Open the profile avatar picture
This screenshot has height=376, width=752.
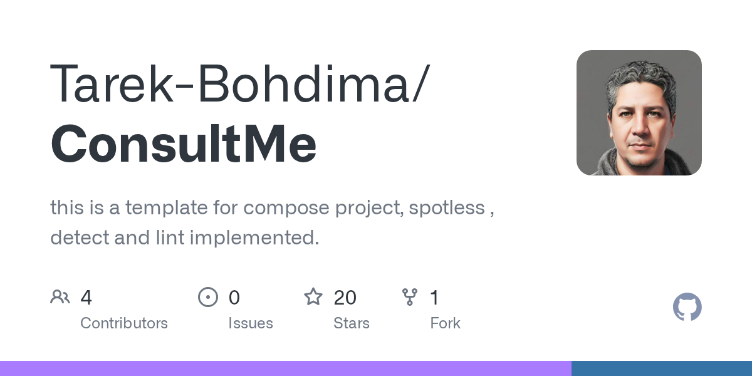click(x=639, y=113)
